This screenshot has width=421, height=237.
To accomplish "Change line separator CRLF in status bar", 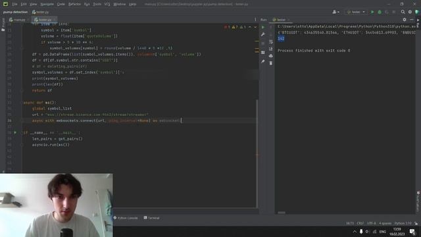I will coord(360,223).
